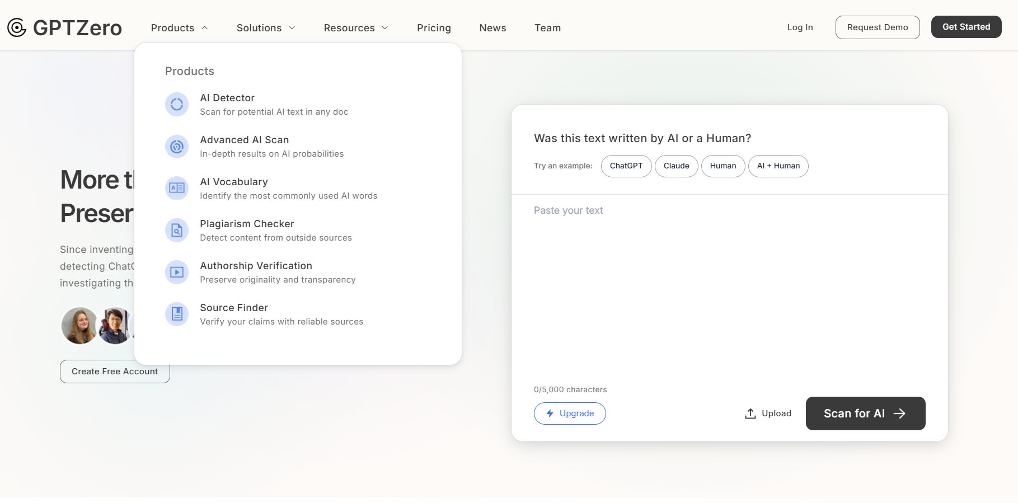Click the Request Demo button
The width and height of the screenshot is (1018, 503).
click(x=877, y=27)
